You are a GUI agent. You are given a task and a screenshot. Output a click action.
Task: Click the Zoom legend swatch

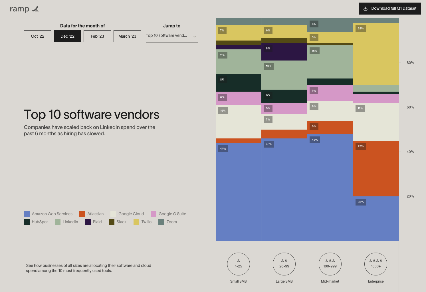[x=161, y=222]
